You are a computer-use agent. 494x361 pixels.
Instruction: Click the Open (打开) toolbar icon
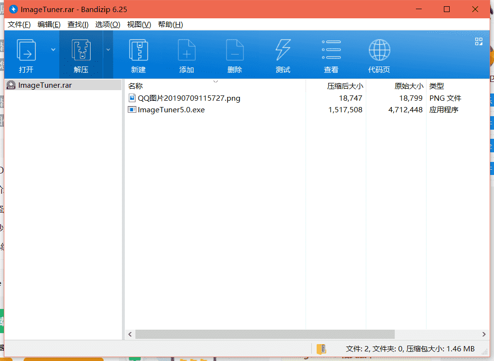pyautogui.click(x=26, y=50)
